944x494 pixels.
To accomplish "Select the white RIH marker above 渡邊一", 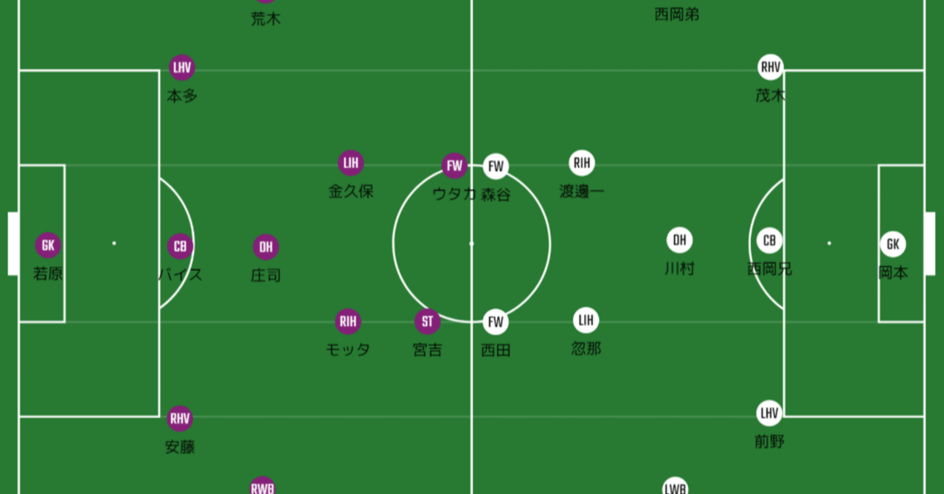I will pos(582,163).
